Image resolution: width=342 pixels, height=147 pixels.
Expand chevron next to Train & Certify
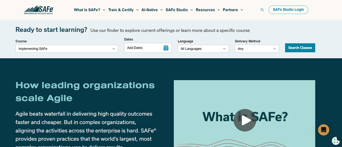tap(137, 10)
